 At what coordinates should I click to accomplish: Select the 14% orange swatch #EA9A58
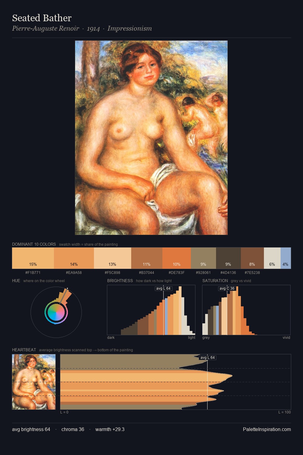point(74,258)
